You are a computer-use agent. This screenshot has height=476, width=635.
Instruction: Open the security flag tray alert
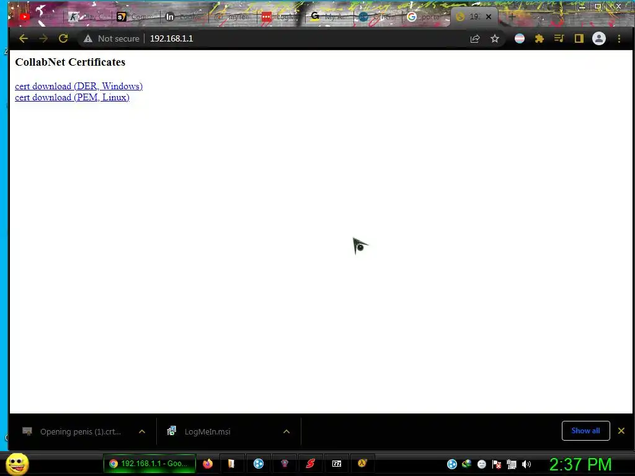(497, 464)
